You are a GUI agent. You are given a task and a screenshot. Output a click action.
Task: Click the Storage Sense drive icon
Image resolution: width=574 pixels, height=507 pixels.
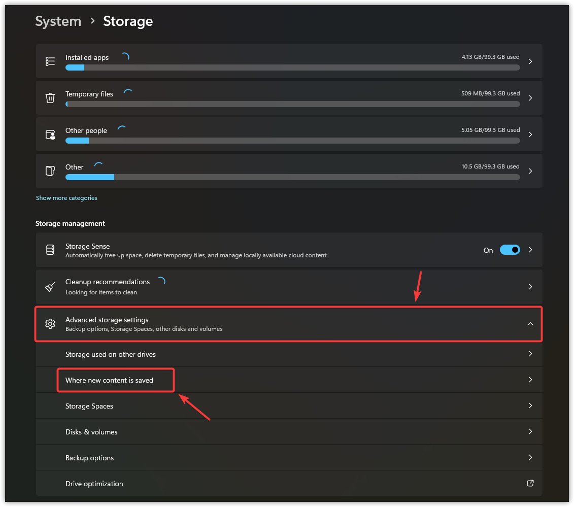[x=50, y=250]
